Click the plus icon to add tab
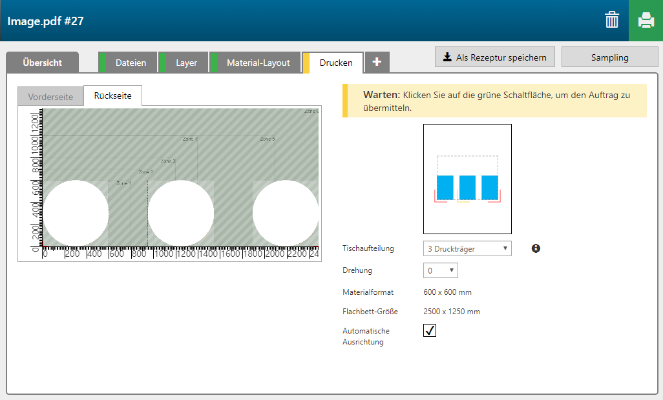Screen dimensions: 663x400 (x=377, y=62)
